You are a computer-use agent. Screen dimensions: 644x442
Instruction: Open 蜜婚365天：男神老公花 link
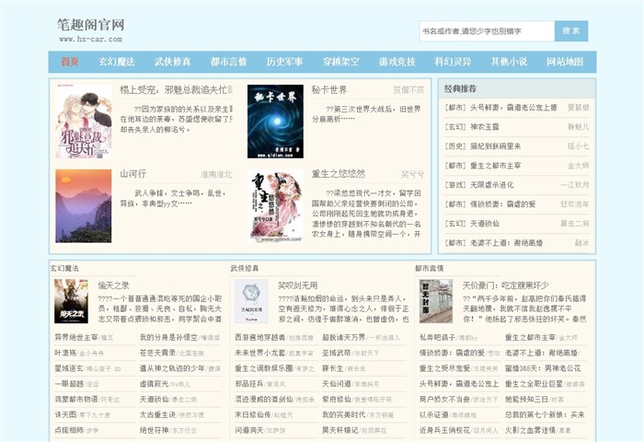[x=543, y=368]
